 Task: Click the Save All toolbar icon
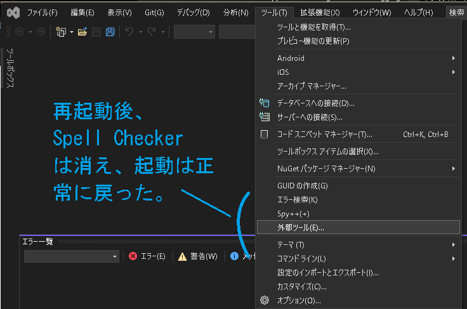pyautogui.click(x=110, y=32)
